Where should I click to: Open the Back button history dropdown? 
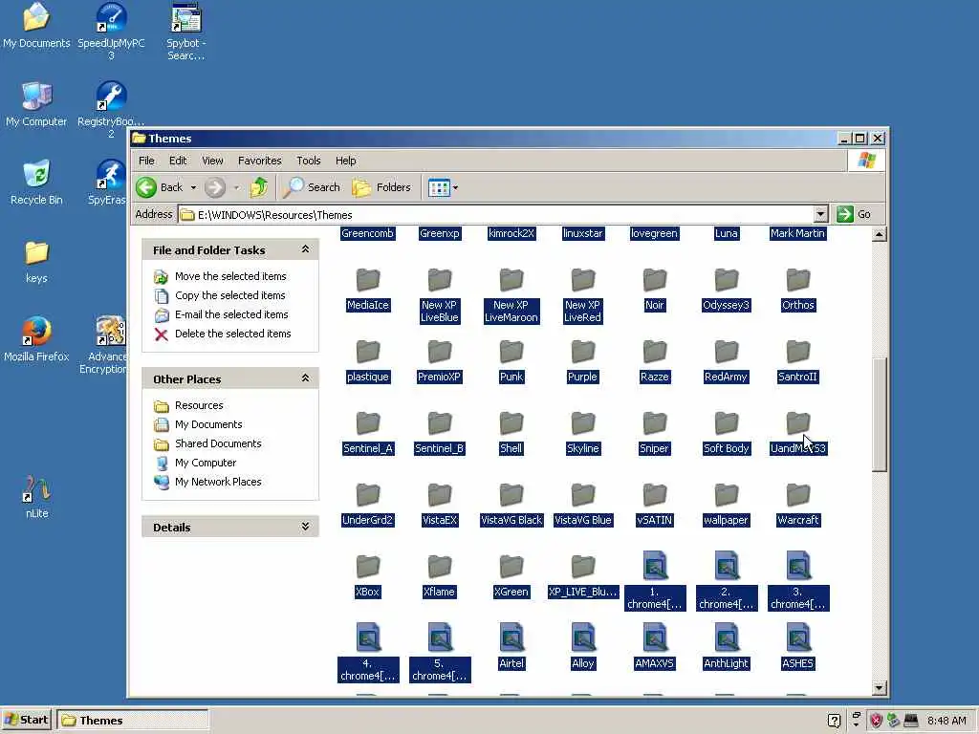(x=193, y=187)
